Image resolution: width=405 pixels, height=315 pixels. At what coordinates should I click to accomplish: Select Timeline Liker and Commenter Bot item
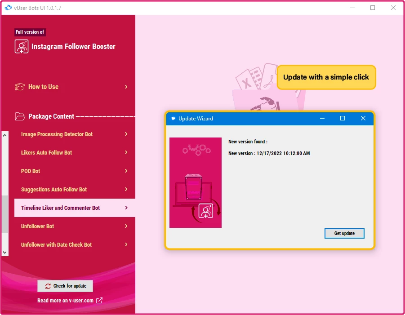click(x=75, y=208)
